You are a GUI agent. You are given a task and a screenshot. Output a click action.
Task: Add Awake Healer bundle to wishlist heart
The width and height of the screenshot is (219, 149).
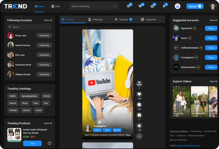(x=49, y=143)
